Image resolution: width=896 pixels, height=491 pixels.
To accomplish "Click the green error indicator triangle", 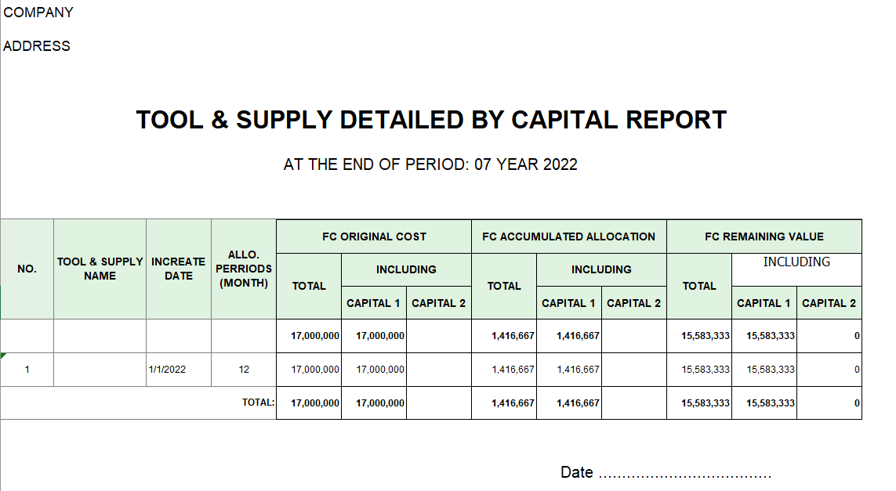I will (x=3, y=356).
